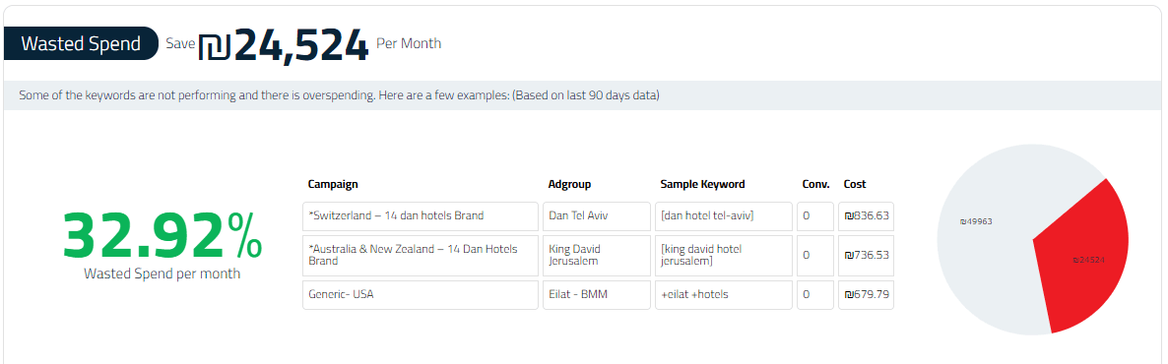Click conversions value in Australia row

814,256
